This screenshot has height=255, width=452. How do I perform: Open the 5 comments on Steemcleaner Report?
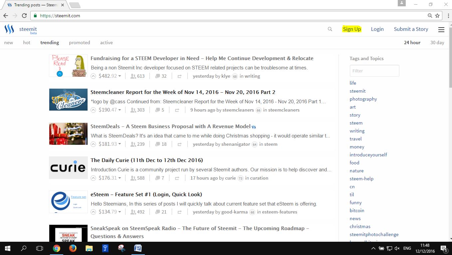point(160,110)
